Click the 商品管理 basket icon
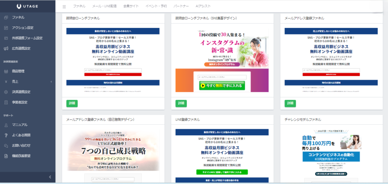The width and height of the screenshot is (388, 184). (6, 71)
